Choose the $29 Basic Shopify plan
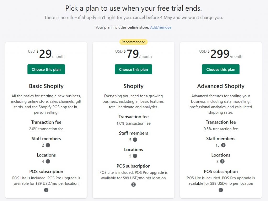Screen dimensions: 268x201 [x=46, y=69]
